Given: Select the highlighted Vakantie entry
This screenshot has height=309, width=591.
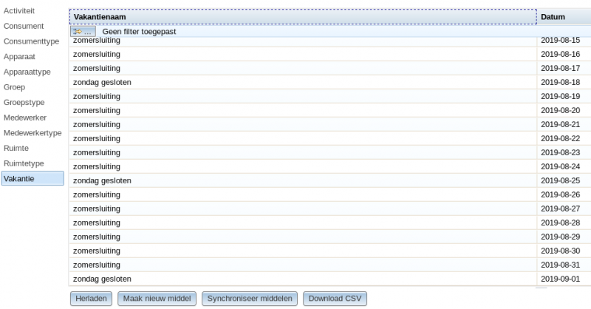Looking at the screenshot, I should [x=33, y=178].
